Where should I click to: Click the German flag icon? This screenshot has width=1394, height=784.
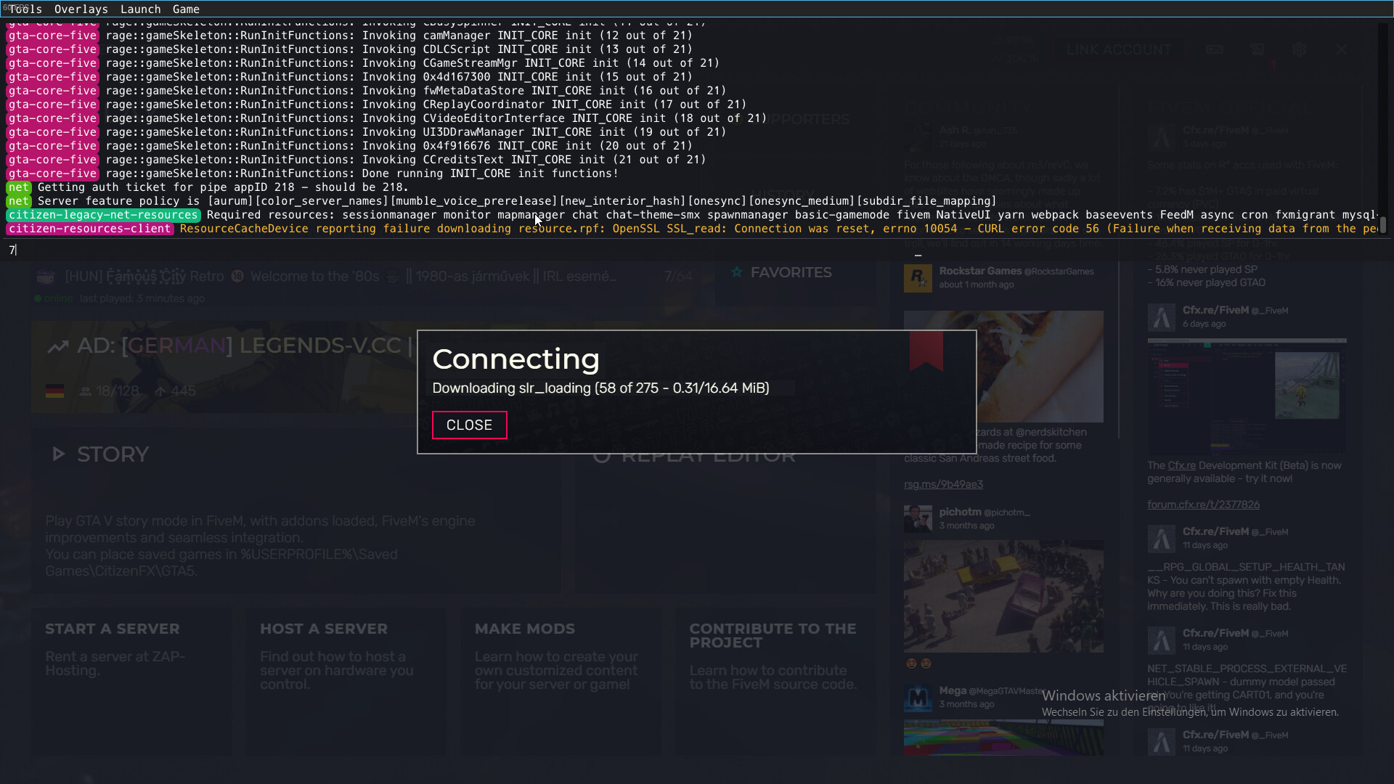pyautogui.click(x=54, y=391)
